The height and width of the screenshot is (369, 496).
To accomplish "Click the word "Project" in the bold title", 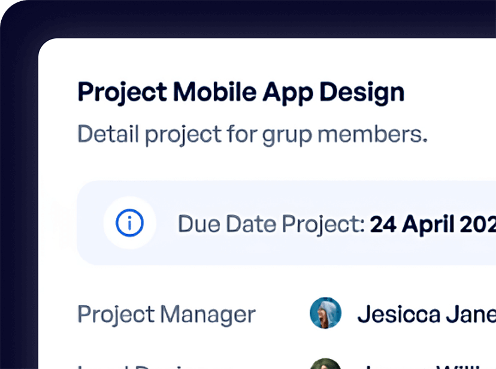I will click(122, 93).
